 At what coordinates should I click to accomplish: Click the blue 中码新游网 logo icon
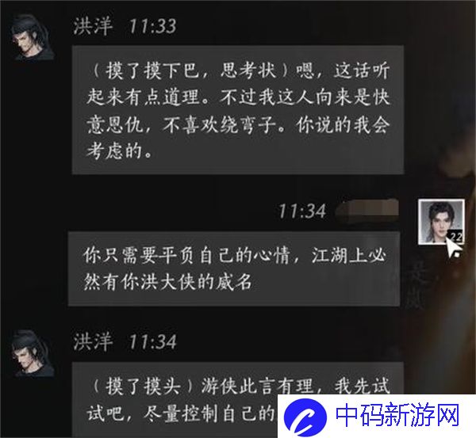pyautogui.click(x=305, y=417)
